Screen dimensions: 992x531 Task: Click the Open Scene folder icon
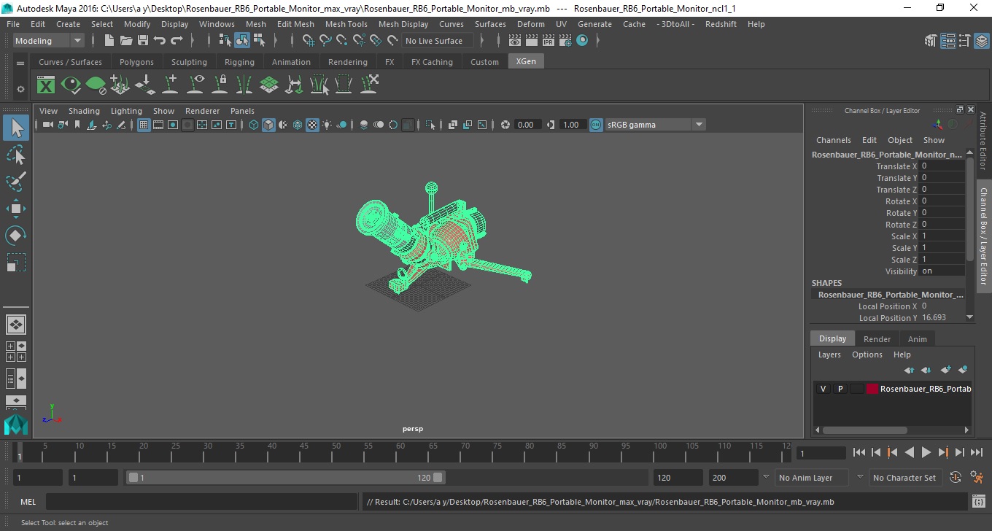126,41
